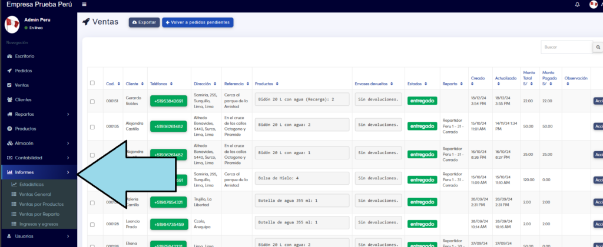Viewport: 603px width, 247px height.
Task: Click the Pedidos rocket icon in sidebar
Action: coord(9,71)
